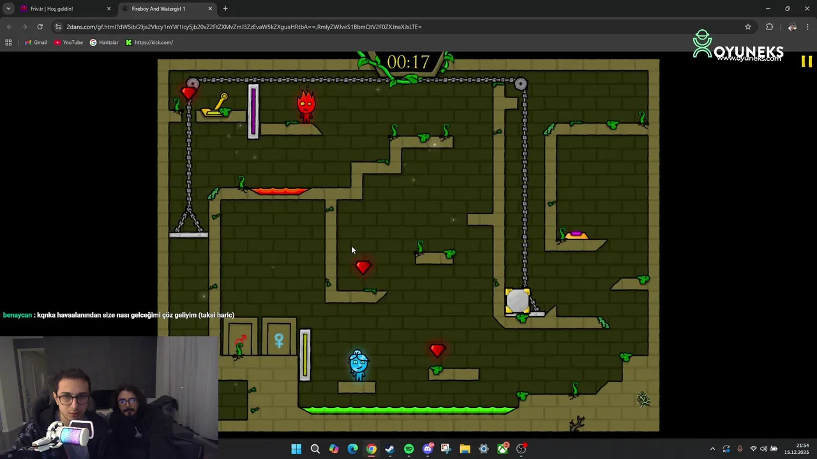Open Windows Search from the taskbar
Image resolution: width=817 pixels, height=459 pixels.
(315, 449)
